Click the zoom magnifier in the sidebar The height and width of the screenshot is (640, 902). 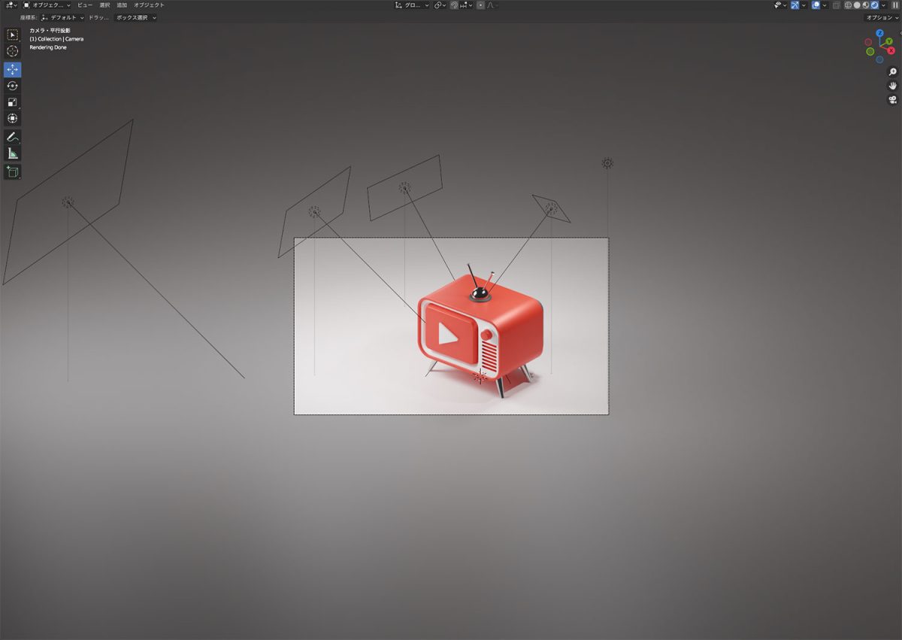click(891, 72)
